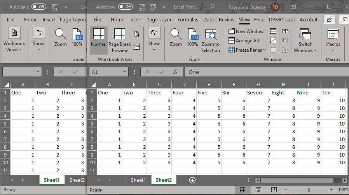Viewport: 349px width, 195px height.
Task: Click Page Layout icon in status bar
Action: (258, 190)
